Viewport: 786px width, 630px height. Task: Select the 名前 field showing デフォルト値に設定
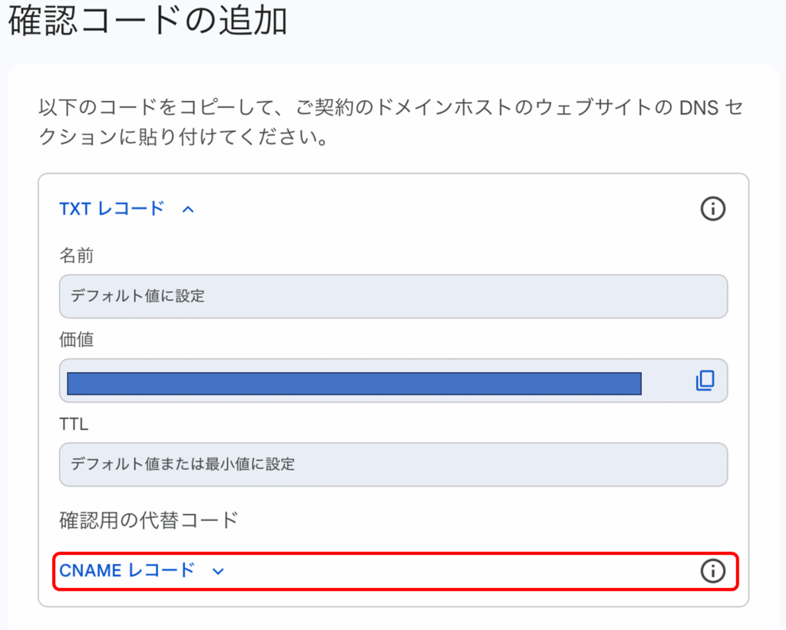394,296
